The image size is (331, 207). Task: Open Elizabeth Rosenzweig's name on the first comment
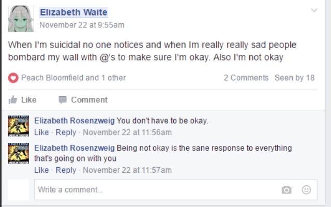pyautogui.click(x=74, y=121)
